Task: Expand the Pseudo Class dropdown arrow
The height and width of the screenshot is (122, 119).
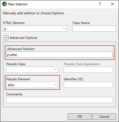Action: pyautogui.click(x=55, y=70)
